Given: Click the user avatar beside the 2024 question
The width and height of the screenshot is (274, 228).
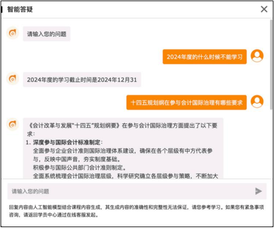Looking at the screenshot, I should pos(256,56).
